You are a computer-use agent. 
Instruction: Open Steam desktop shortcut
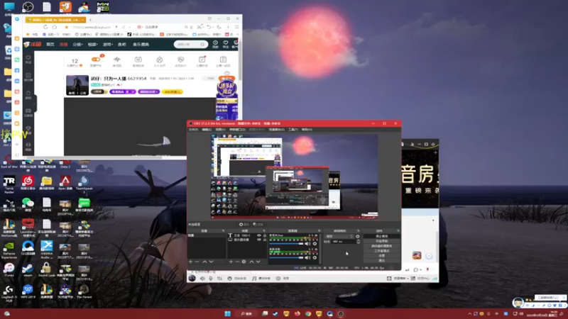pos(28,270)
